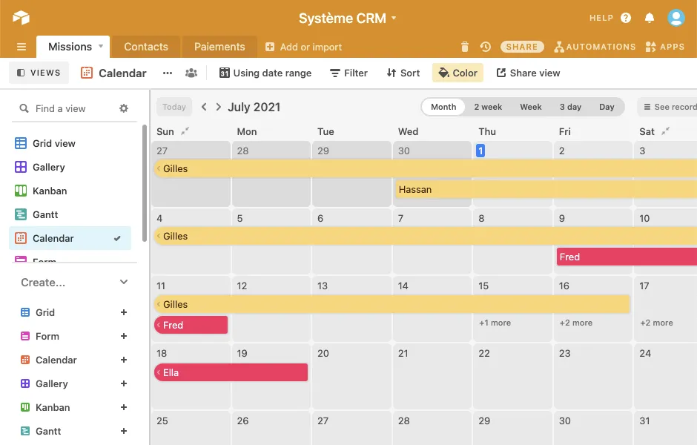Open the Système CRM base dropdown
Screen dimensions: 697x445
347,19
